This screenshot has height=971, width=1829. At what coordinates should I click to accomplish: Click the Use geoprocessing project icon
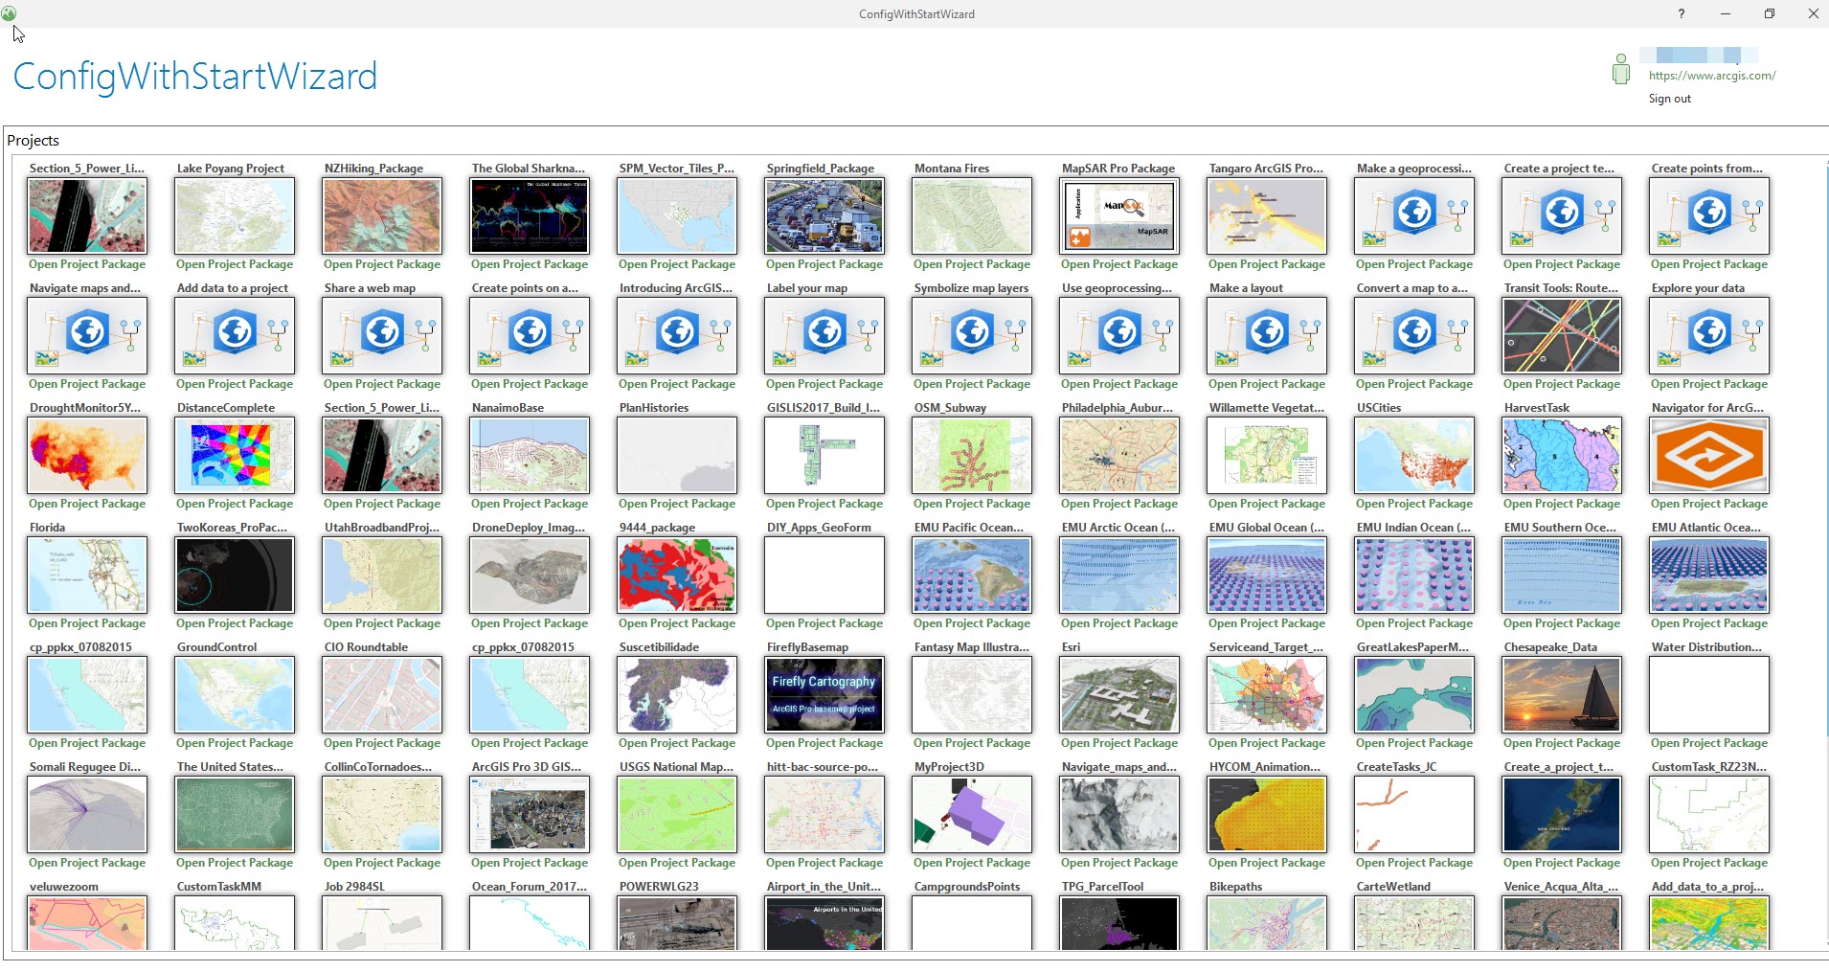click(1119, 335)
